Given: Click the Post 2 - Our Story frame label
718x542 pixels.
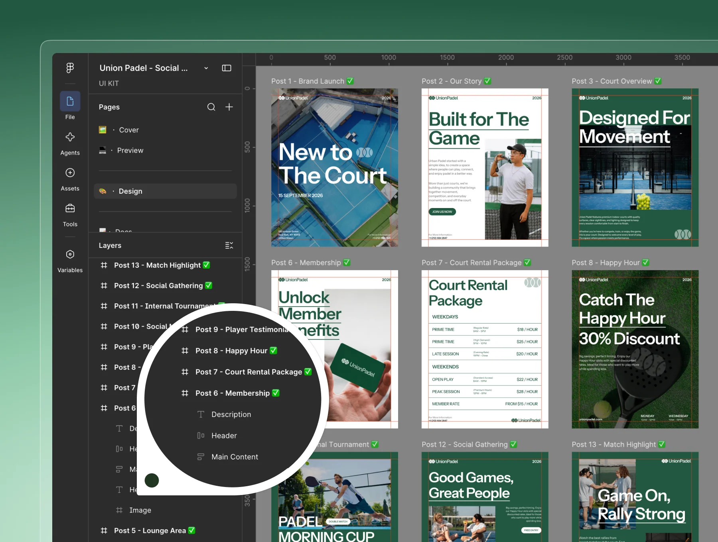Looking at the screenshot, I should [456, 81].
